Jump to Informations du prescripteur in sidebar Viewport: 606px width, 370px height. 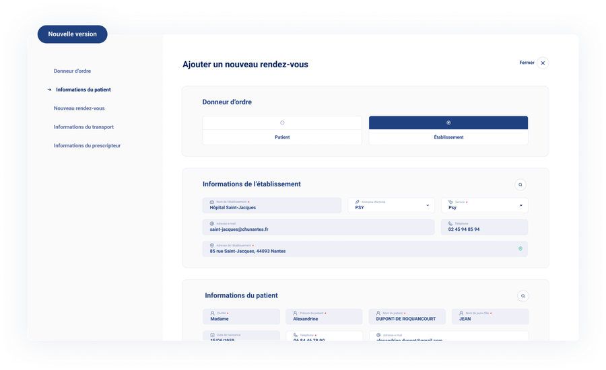(87, 145)
